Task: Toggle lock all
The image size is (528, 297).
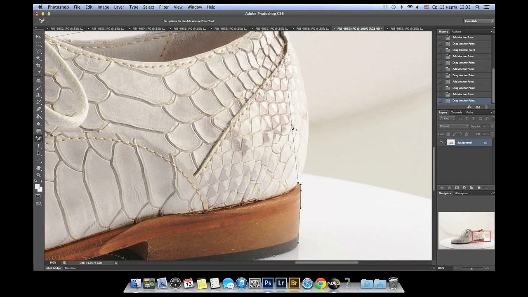Action: click(467, 134)
